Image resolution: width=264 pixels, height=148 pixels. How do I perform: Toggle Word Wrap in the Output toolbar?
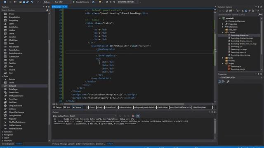point(138,116)
